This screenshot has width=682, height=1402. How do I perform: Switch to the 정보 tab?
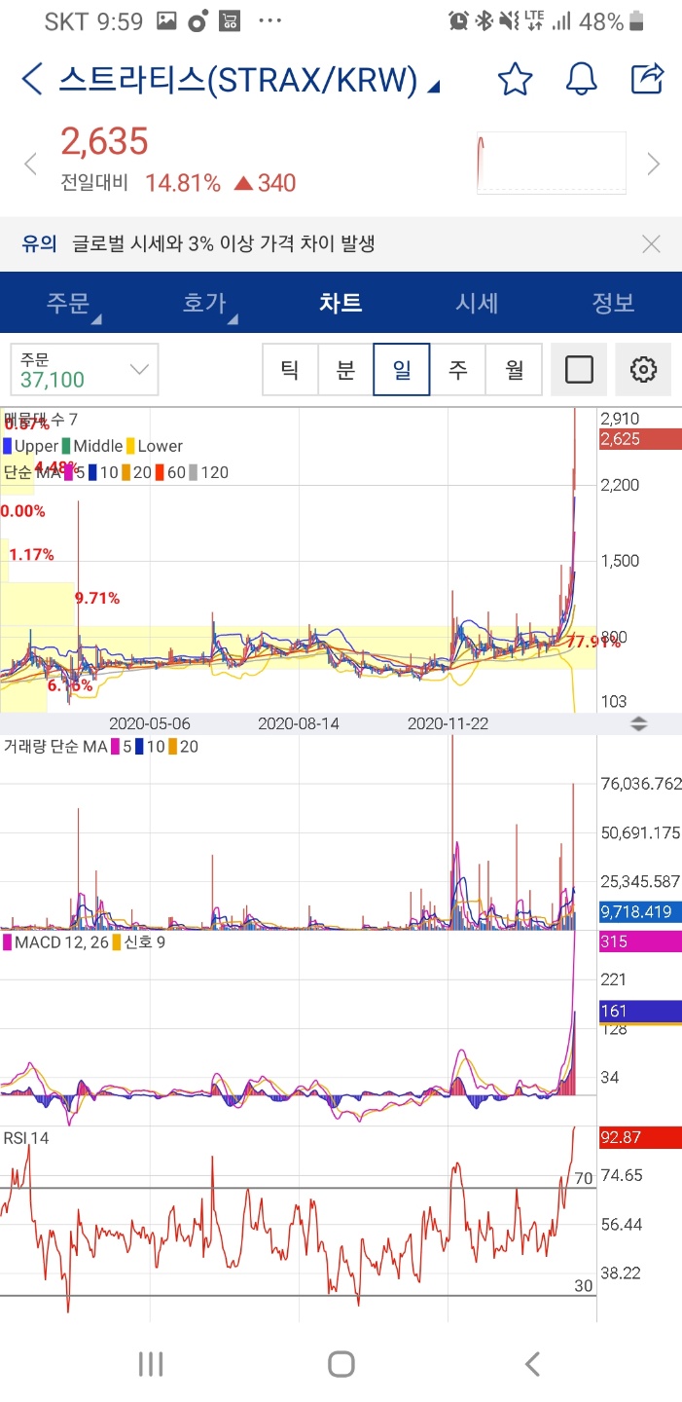point(613,303)
